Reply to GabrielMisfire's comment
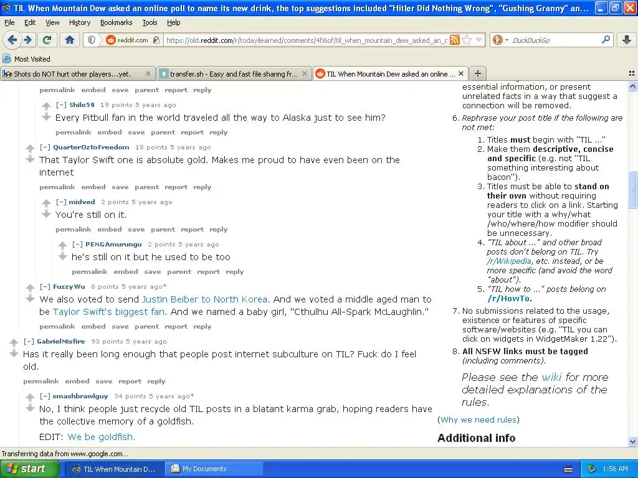This screenshot has width=638, height=478. coord(156,382)
